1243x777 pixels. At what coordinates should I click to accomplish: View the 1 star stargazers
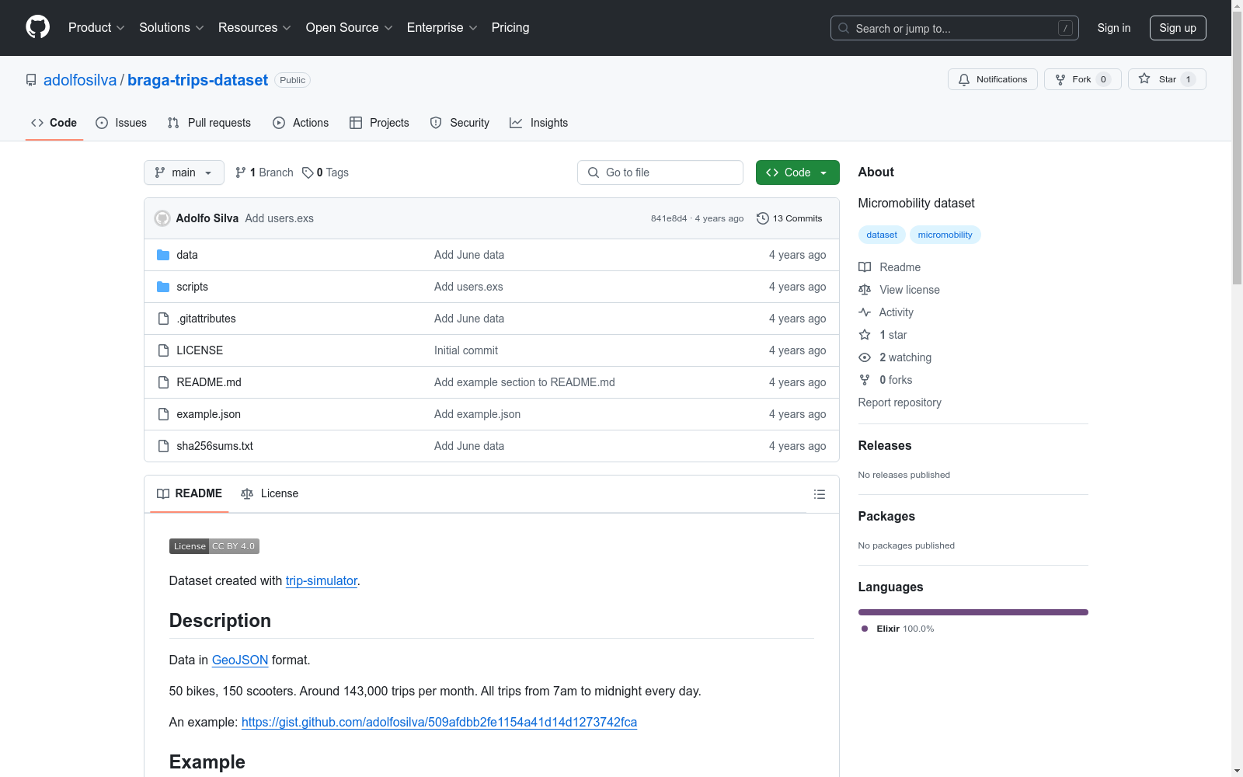883,335
